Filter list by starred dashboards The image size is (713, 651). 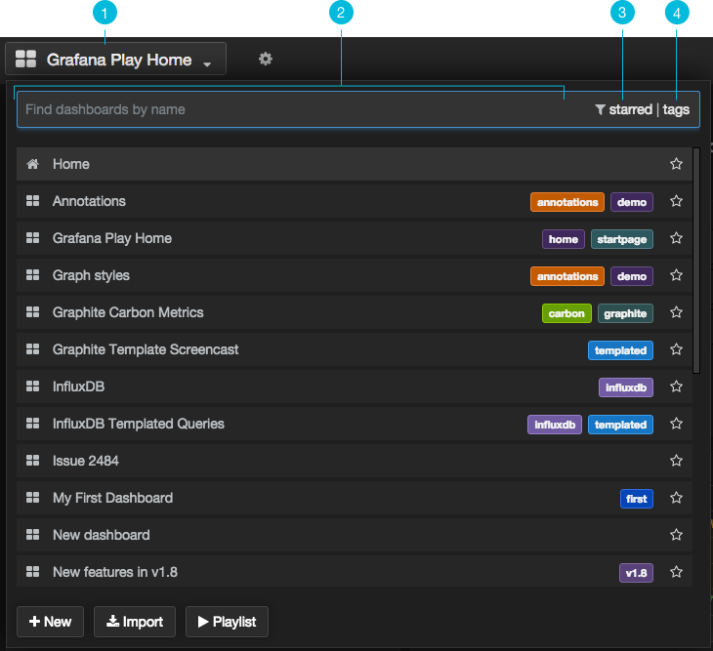pyautogui.click(x=630, y=109)
